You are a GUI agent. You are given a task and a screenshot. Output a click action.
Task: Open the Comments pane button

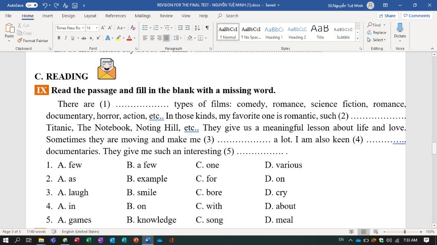tap(417, 16)
